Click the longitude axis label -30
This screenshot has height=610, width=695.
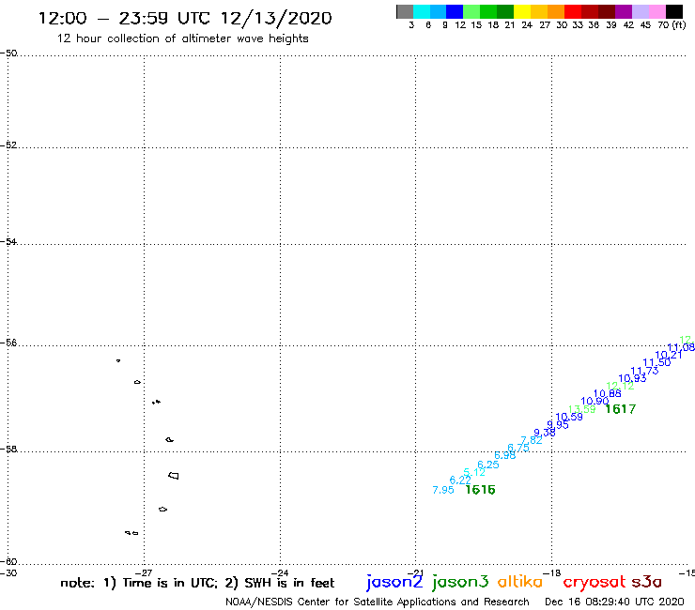coord(8,573)
